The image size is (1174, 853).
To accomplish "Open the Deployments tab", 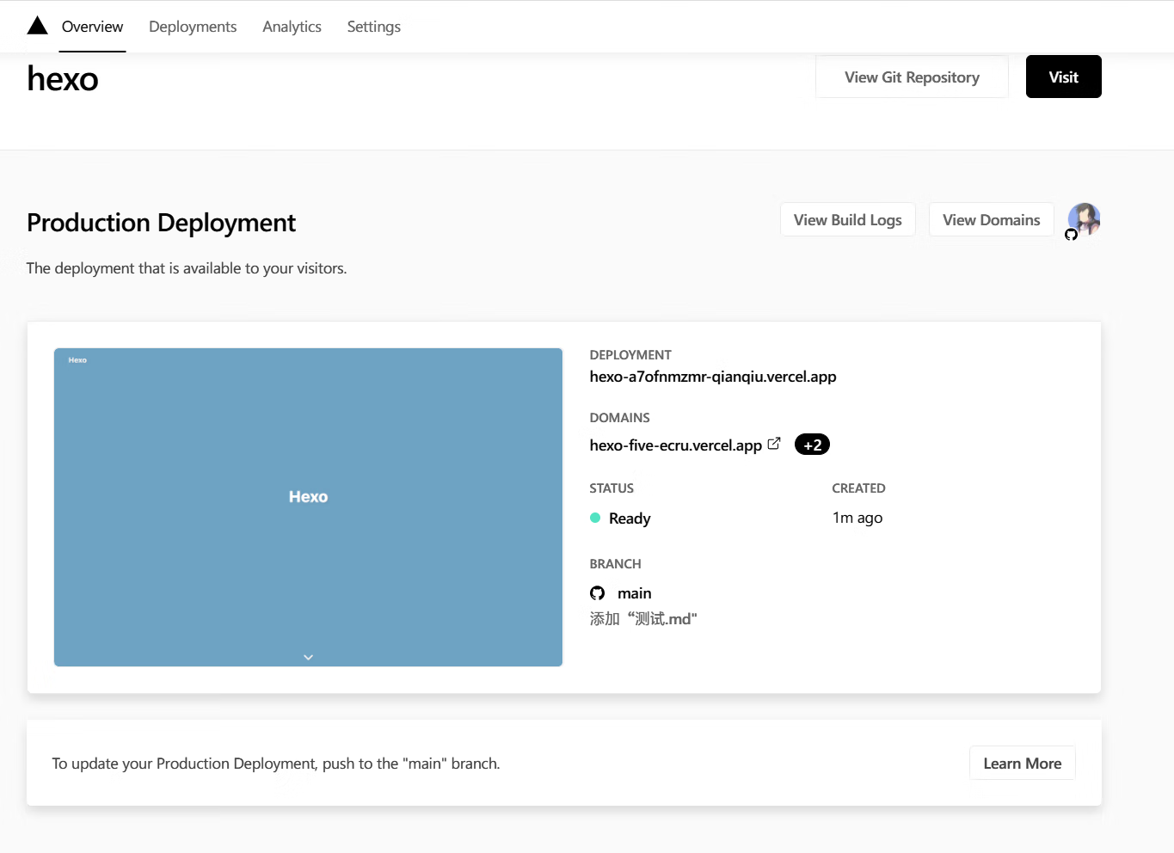I will coord(193,27).
